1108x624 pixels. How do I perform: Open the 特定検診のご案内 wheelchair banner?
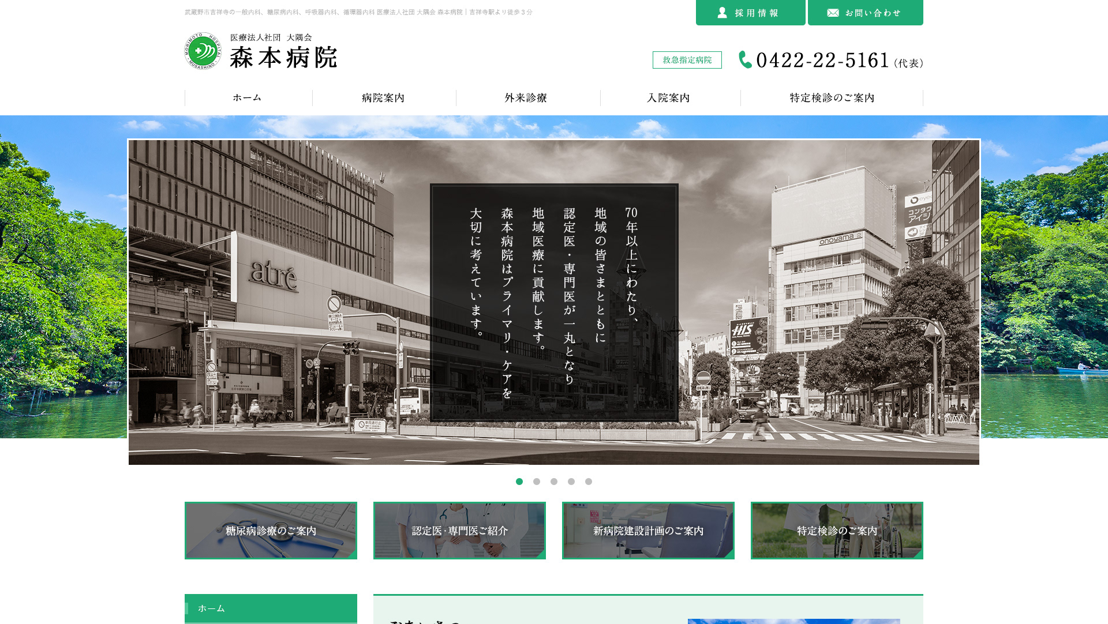[x=837, y=531]
